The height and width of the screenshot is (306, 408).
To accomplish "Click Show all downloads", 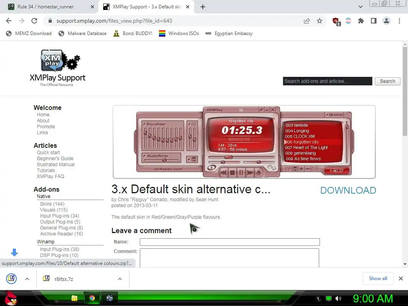I will tap(378, 279).
